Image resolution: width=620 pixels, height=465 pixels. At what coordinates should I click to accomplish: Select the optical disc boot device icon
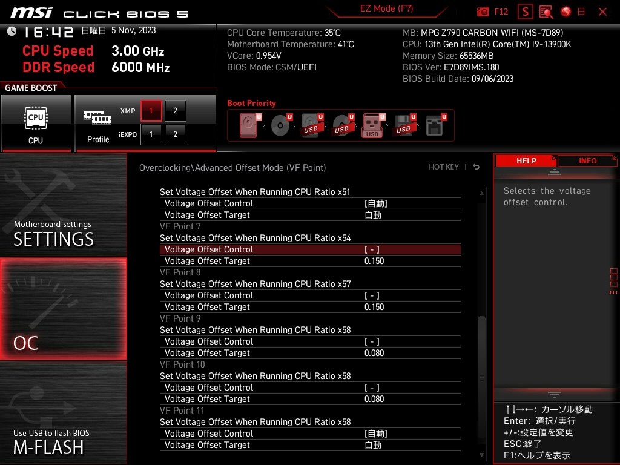point(281,125)
